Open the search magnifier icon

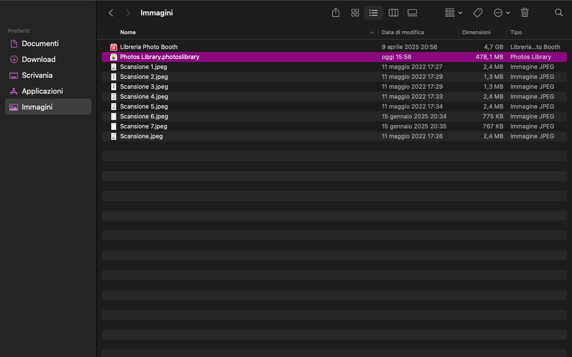coord(559,13)
